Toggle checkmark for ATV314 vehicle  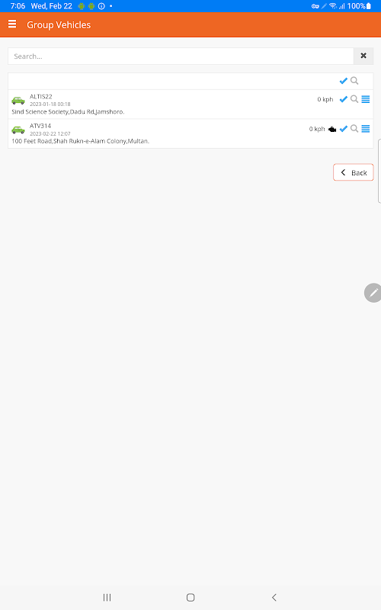(344, 129)
